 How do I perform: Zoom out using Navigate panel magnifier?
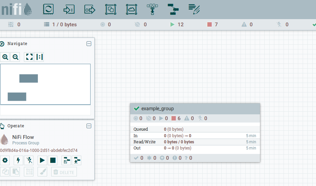(x=15, y=57)
